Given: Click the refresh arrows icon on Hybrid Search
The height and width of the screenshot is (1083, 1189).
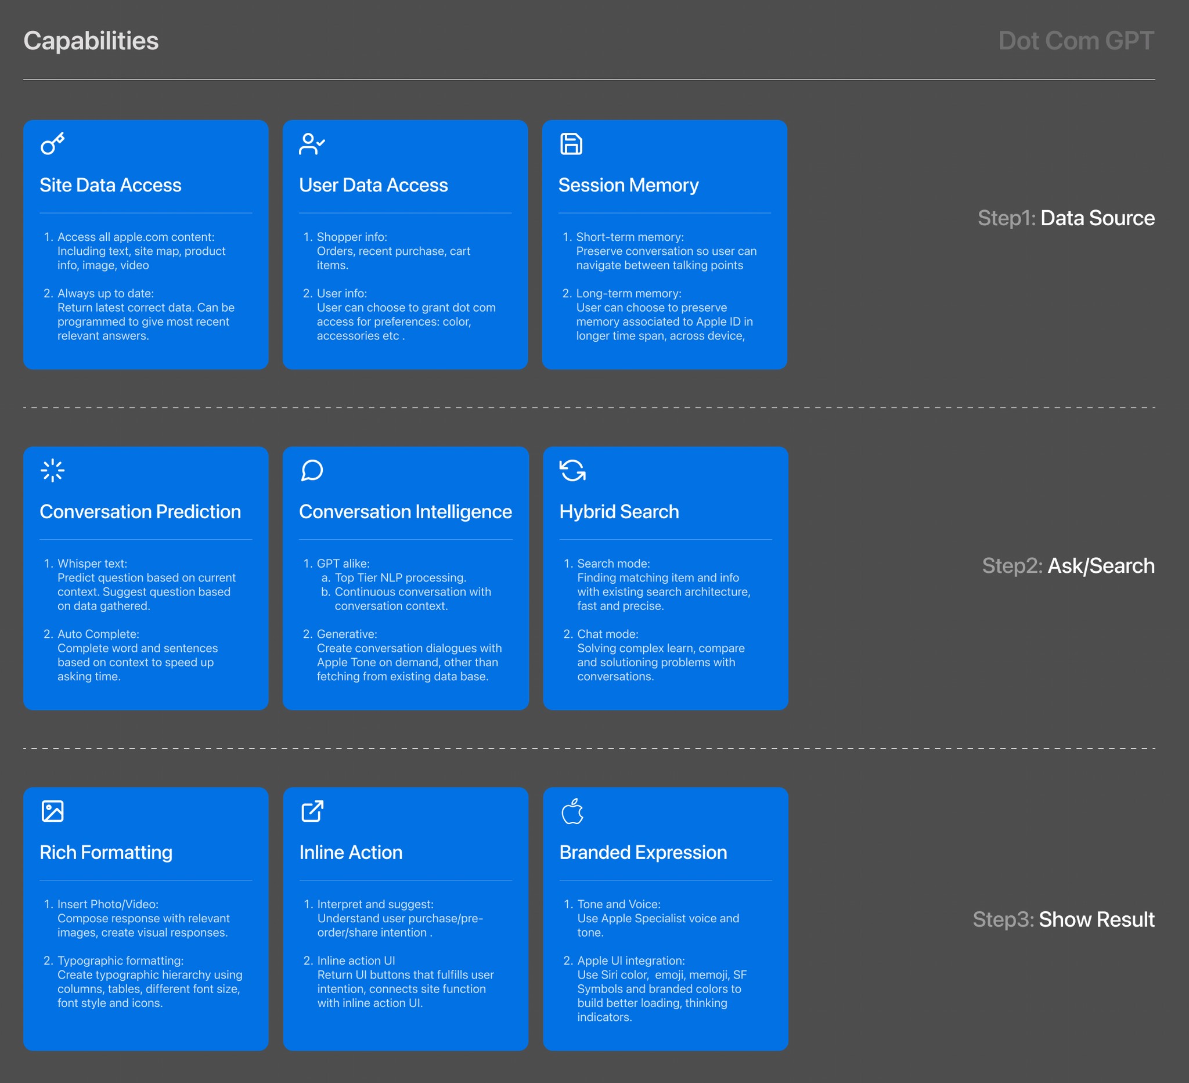Looking at the screenshot, I should point(572,470).
